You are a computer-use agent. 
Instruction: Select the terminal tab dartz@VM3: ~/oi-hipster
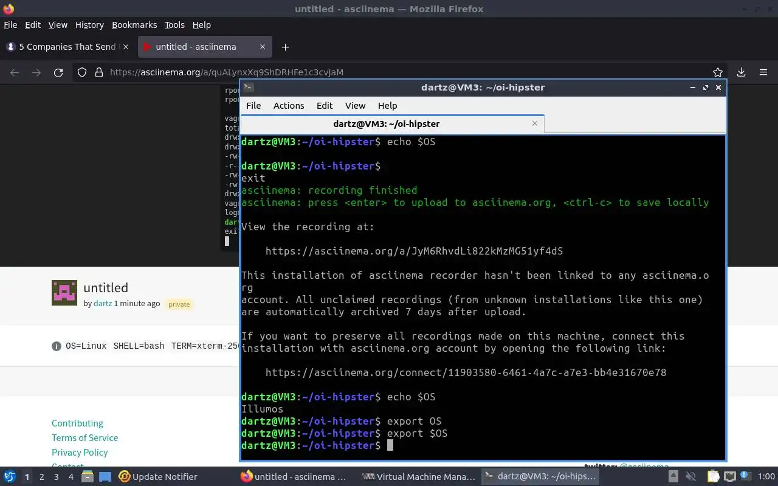(x=392, y=123)
